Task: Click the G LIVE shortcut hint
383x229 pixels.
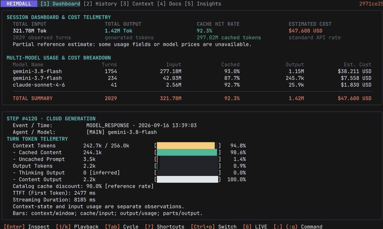Action: [x=255, y=226]
